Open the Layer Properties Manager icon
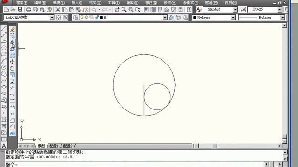This screenshot has height=167, width=298. coord(75,18)
